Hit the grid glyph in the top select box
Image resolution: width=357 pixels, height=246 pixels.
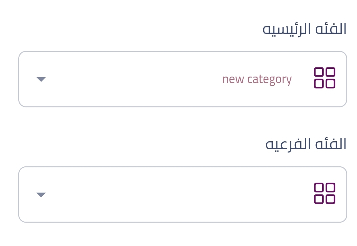click(x=325, y=78)
